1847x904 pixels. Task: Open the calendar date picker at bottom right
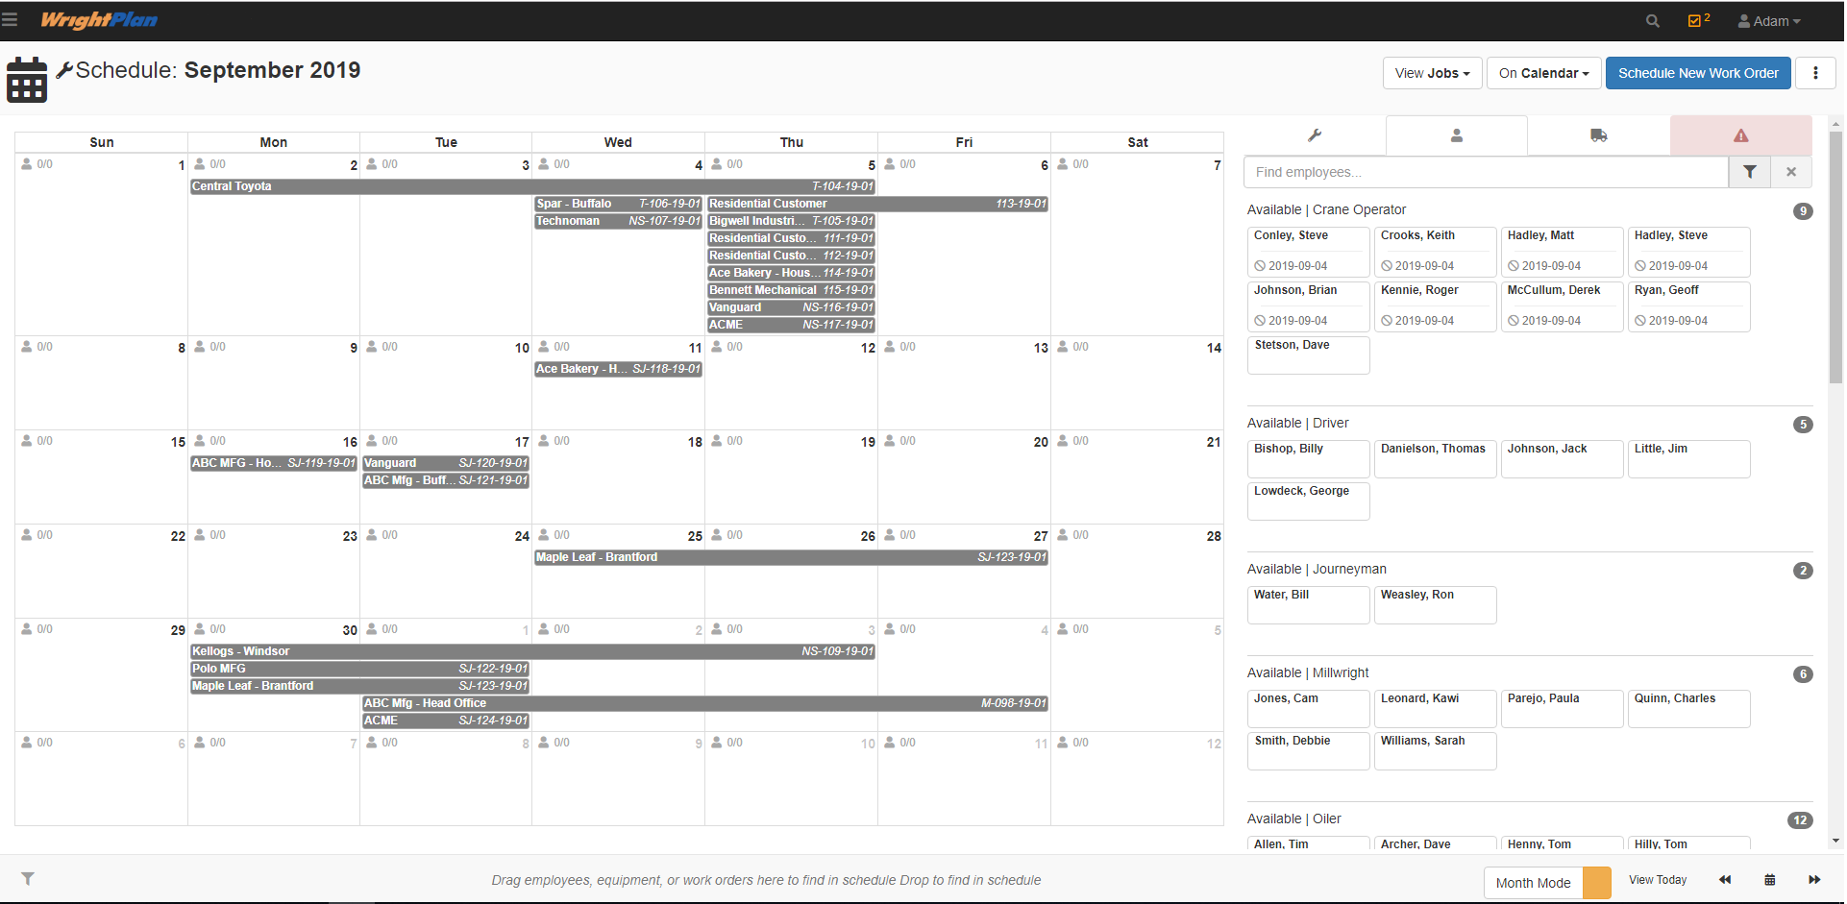[x=1769, y=879]
